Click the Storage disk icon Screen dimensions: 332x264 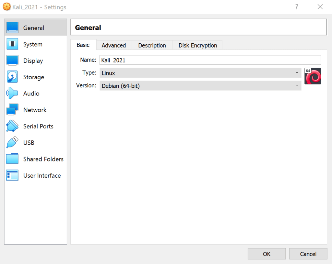[x=12, y=77]
